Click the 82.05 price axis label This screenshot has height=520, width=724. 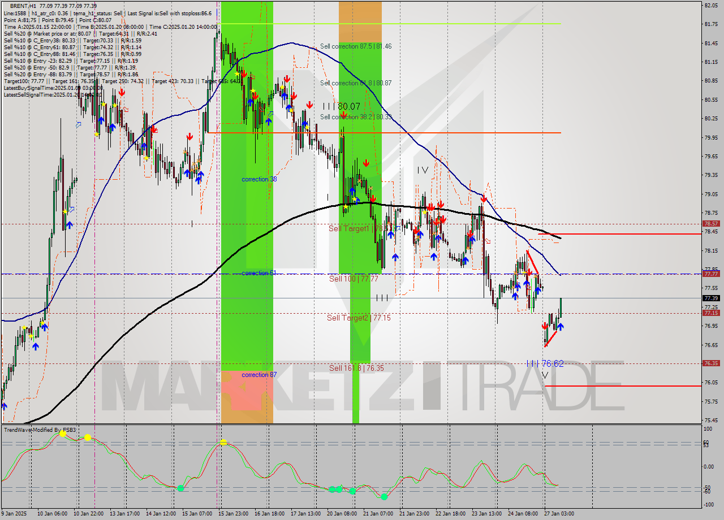711,5
